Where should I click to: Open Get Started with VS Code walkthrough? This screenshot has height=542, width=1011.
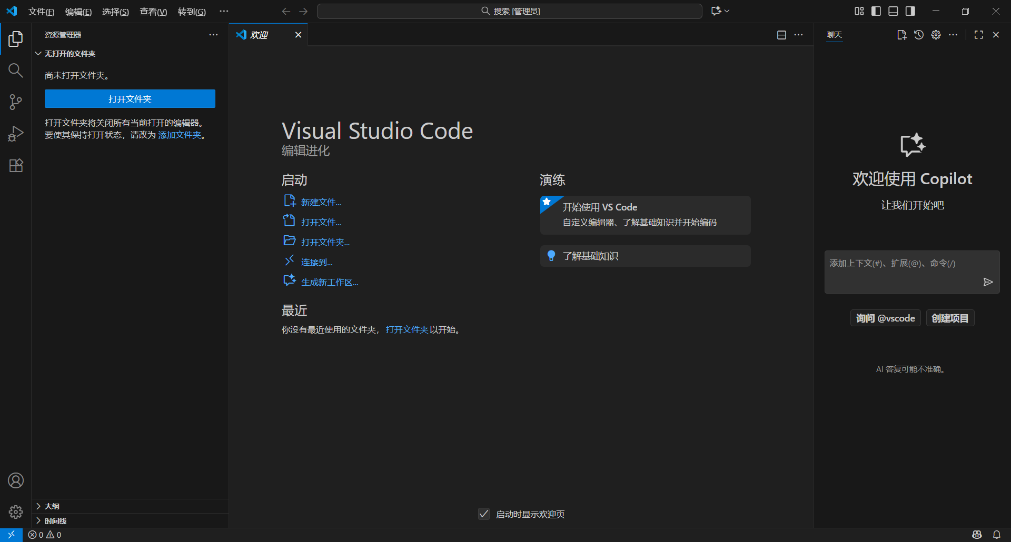coord(645,215)
